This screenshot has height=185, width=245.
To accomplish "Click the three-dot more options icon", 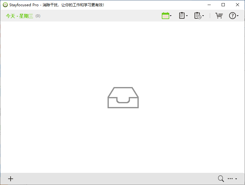I will click(230, 178).
